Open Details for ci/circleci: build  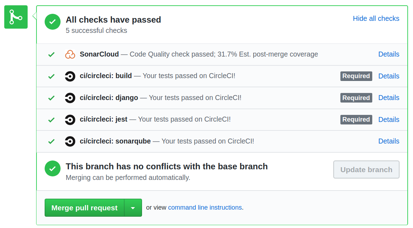389,76
